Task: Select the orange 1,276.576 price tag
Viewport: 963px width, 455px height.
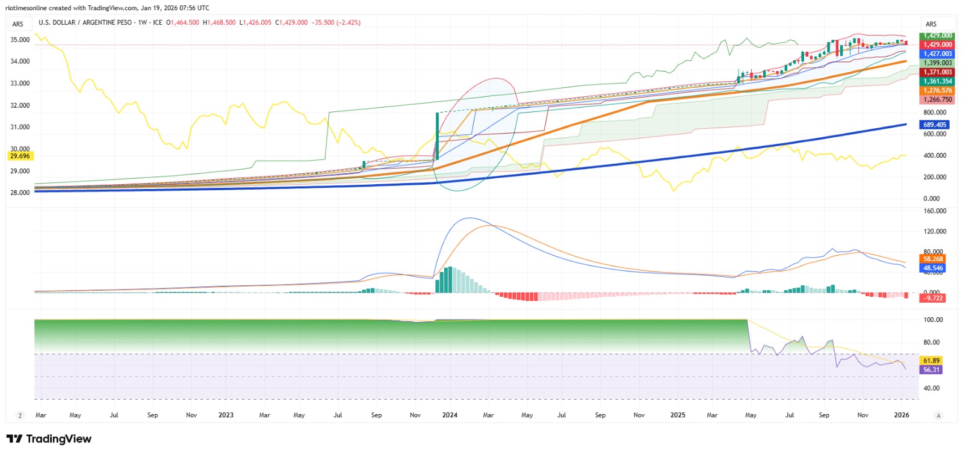Action: (x=938, y=90)
